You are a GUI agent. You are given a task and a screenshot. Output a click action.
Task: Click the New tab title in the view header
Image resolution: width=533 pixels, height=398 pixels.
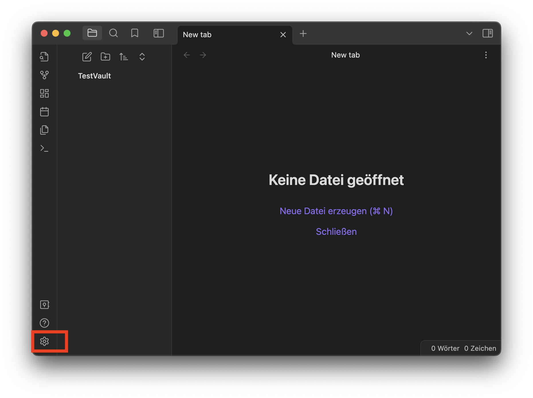coord(345,55)
